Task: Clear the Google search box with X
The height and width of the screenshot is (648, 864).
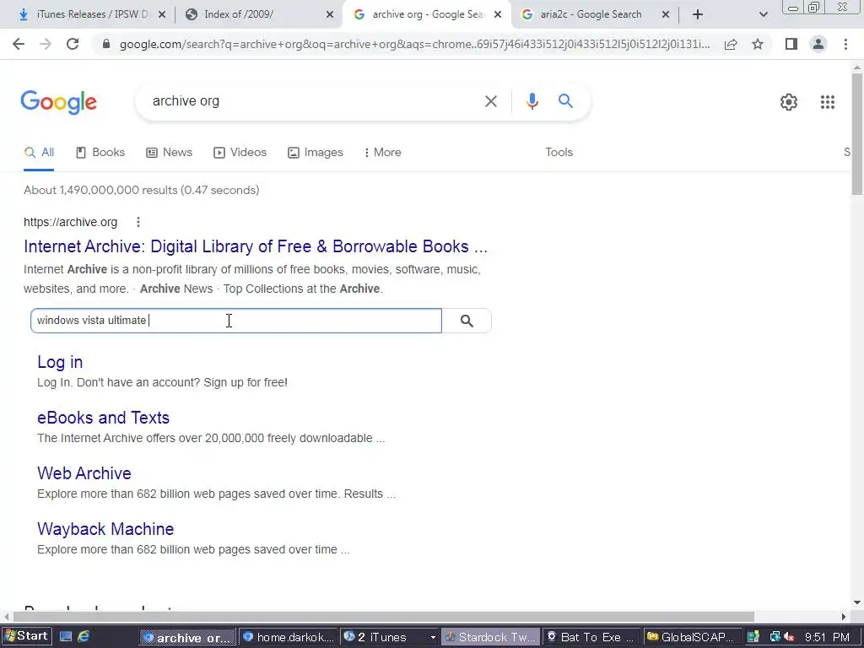Action: click(490, 101)
